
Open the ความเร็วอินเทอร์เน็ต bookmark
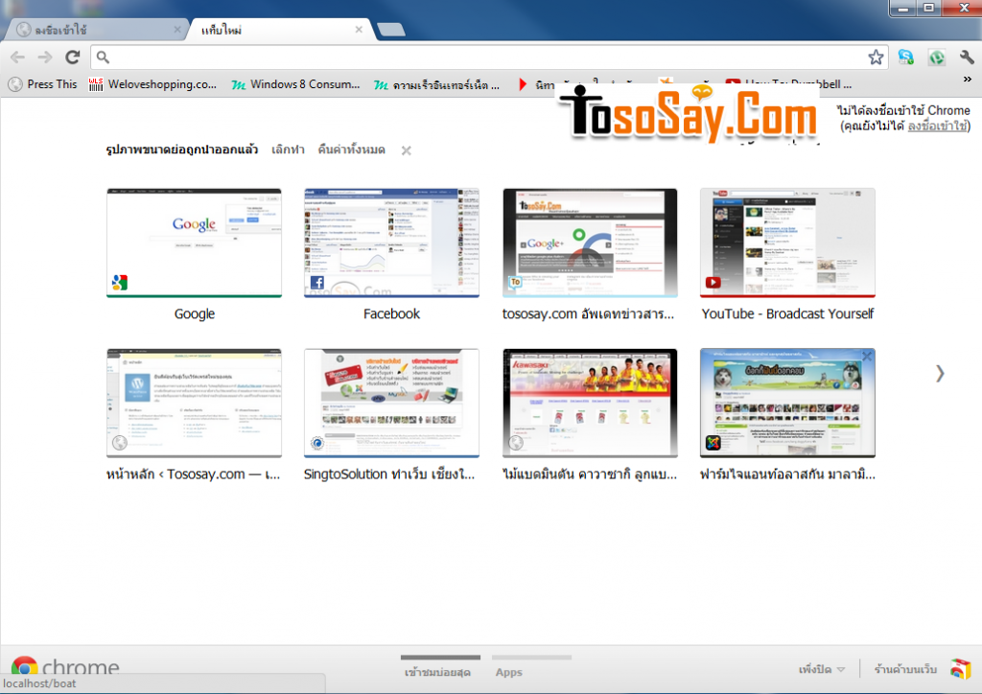coord(437,84)
